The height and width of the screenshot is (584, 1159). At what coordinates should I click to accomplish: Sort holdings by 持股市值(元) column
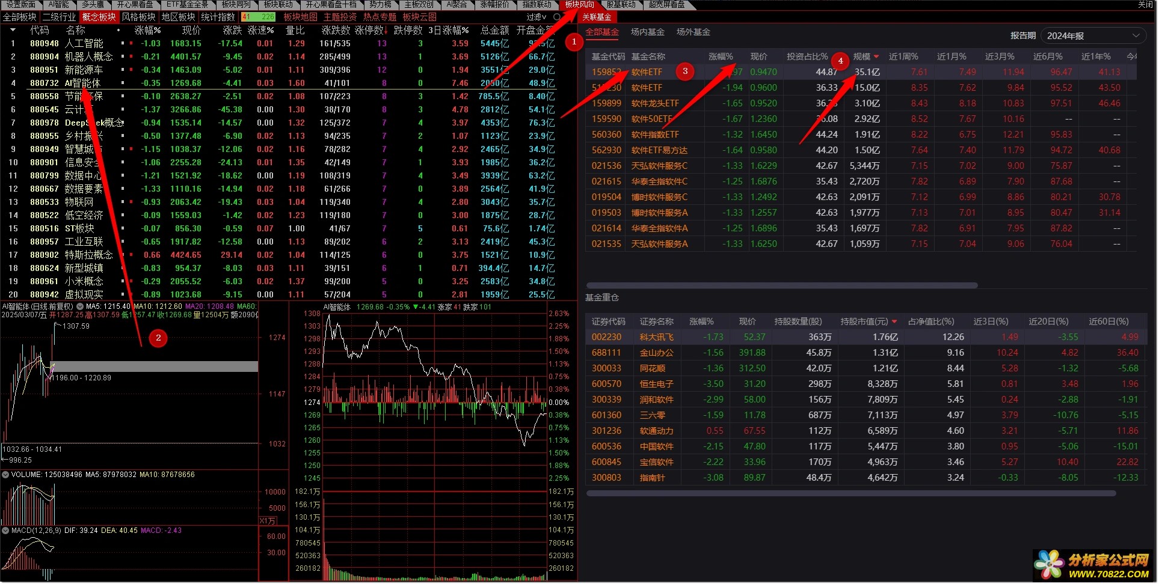[x=868, y=321]
